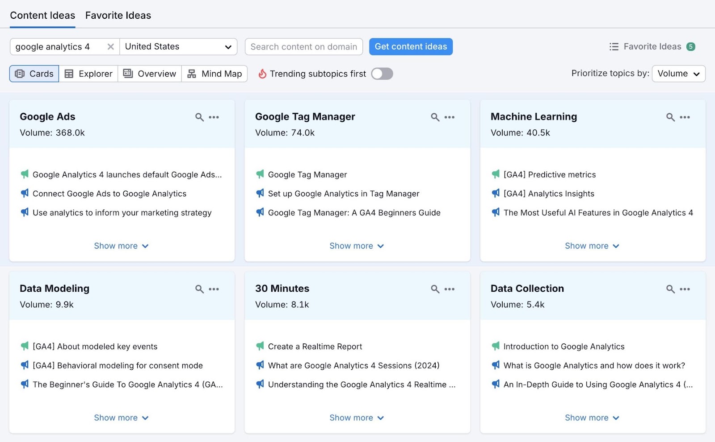Open the Prioritize topics by Volume dropdown
Image resolution: width=715 pixels, height=442 pixels.
(678, 74)
